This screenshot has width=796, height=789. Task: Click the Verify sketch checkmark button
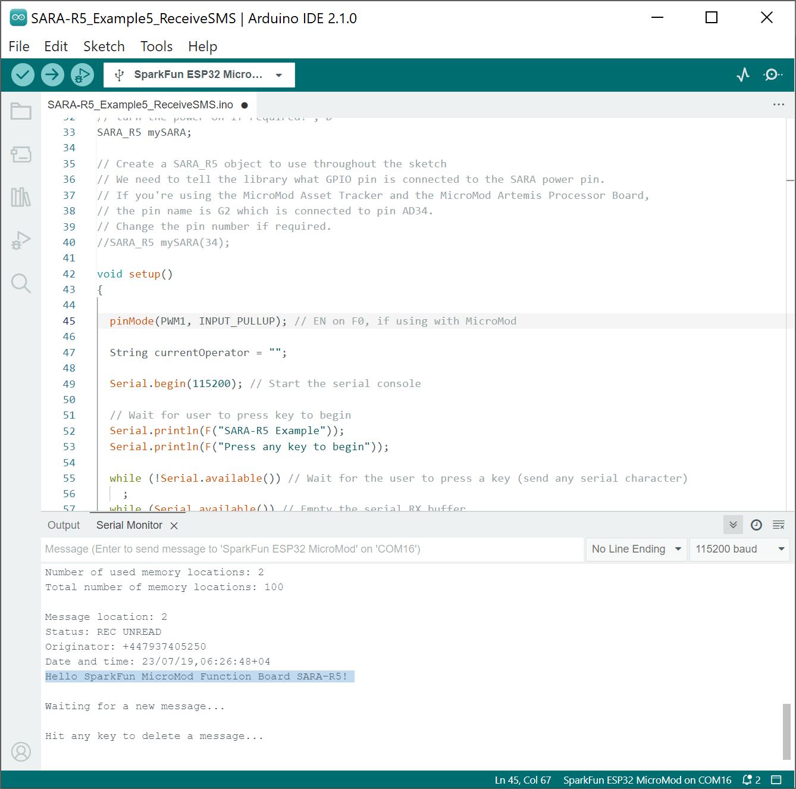[x=23, y=74]
